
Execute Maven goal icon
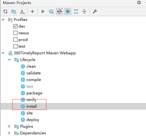coord(51,12)
